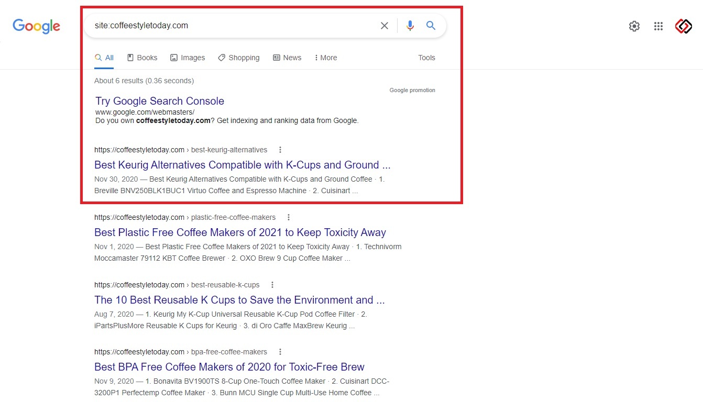703x402 pixels.
Task: Submit search with magnifier icon
Action: pos(431,26)
